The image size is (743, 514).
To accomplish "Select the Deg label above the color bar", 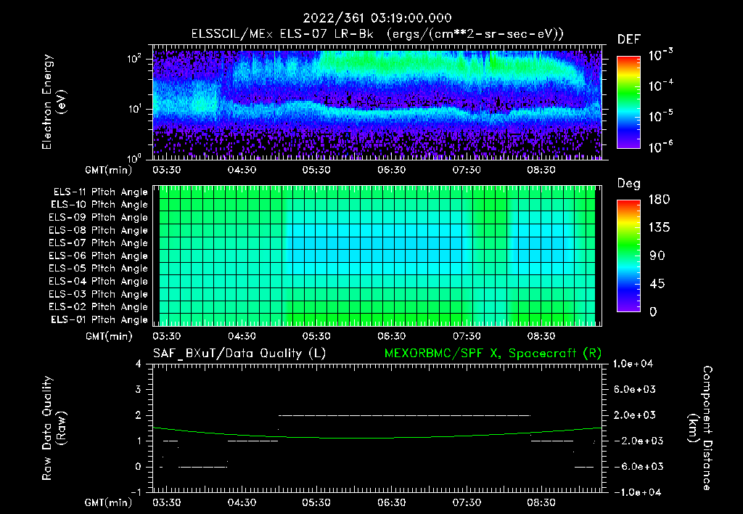I will click(629, 184).
